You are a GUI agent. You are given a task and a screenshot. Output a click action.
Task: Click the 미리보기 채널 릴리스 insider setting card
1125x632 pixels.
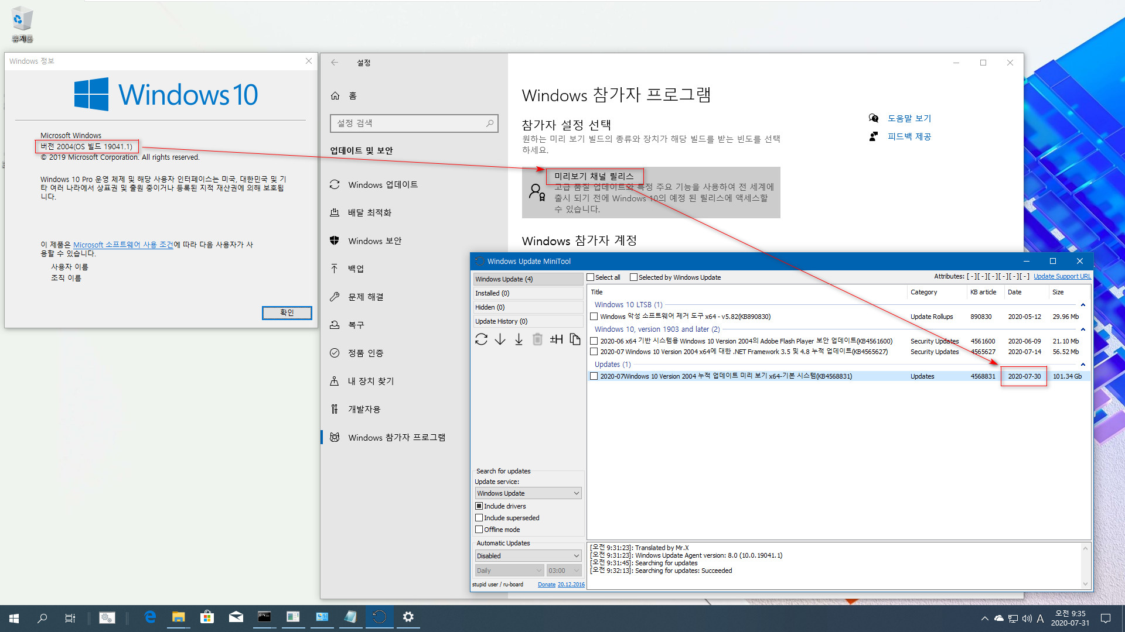[x=651, y=193]
